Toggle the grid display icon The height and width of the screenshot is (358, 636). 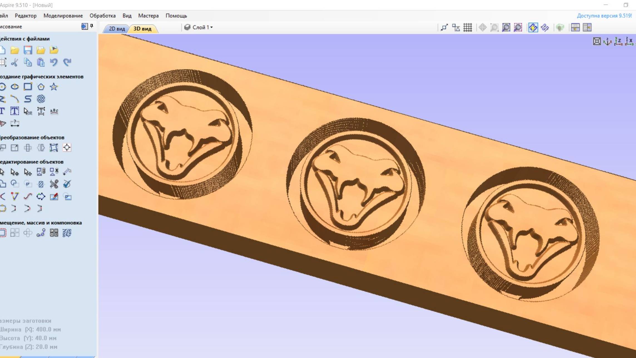tap(467, 27)
